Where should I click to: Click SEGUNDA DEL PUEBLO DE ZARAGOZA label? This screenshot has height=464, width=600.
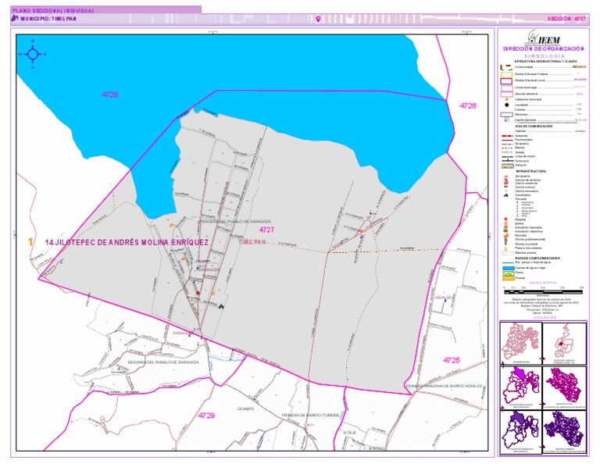(x=163, y=362)
